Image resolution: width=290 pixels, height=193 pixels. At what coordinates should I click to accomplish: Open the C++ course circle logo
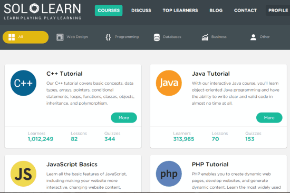tap(24, 83)
